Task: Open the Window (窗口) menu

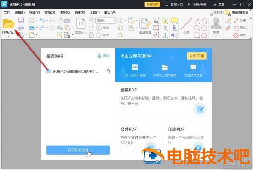Action: [110, 12]
